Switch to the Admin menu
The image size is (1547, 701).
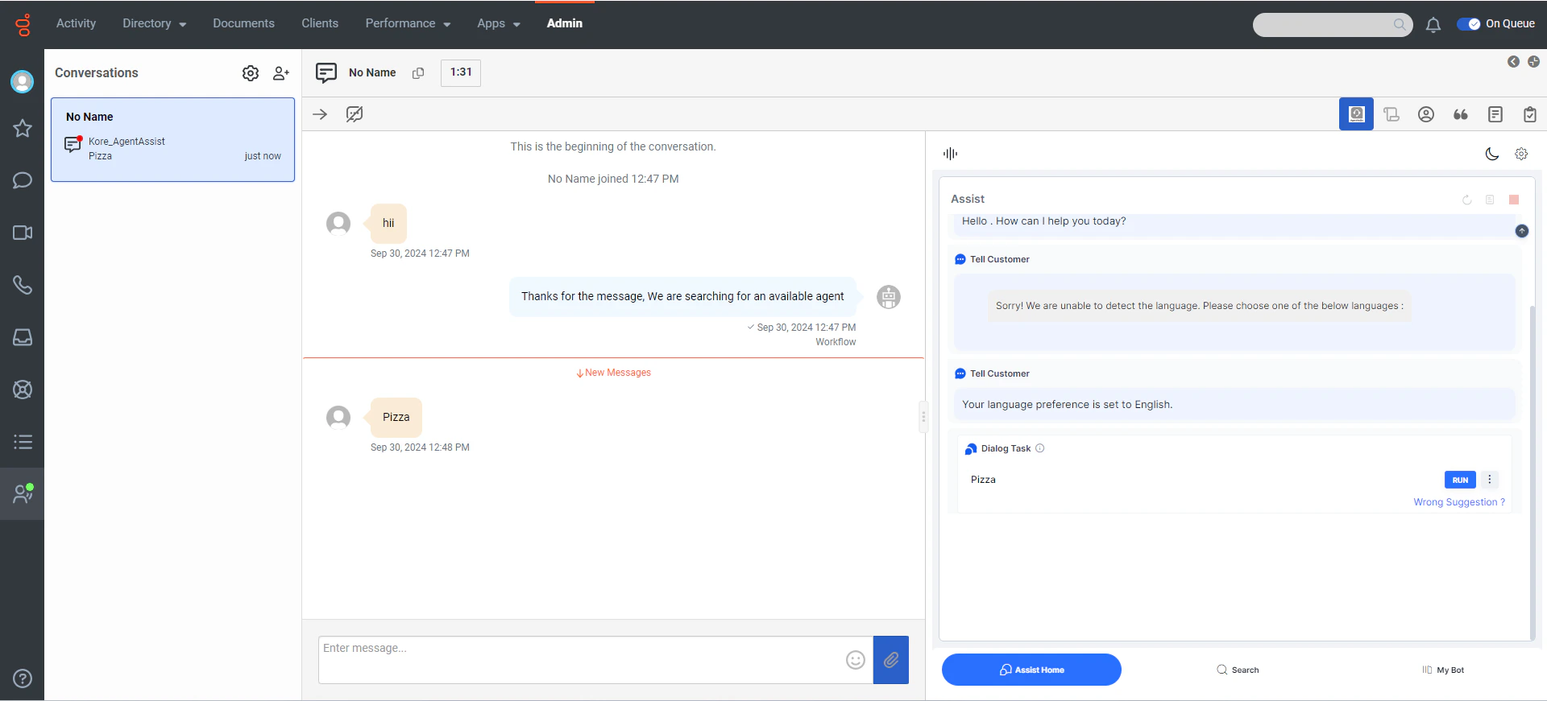tap(565, 23)
